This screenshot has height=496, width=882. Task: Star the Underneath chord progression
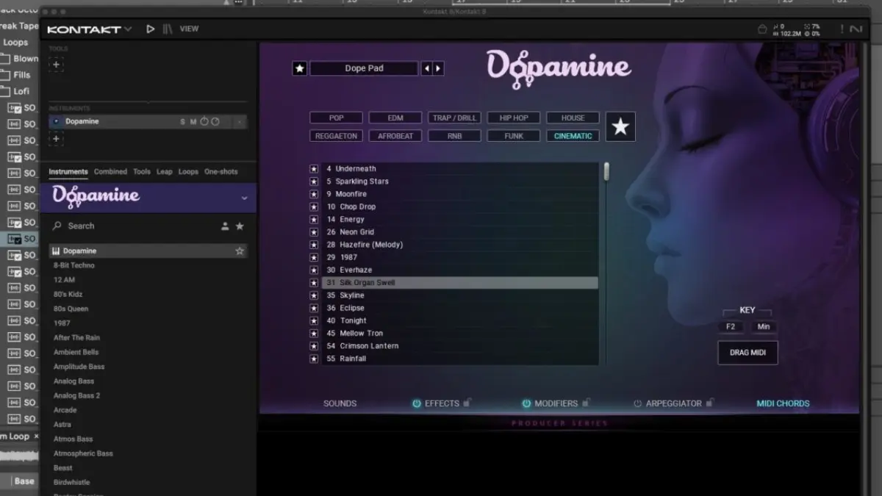pyautogui.click(x=314, y=169)
